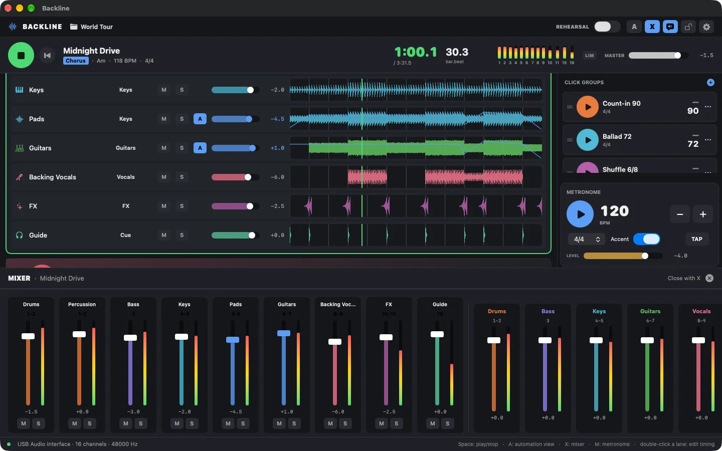Close the mixer panel

click(x=709, y=278)
